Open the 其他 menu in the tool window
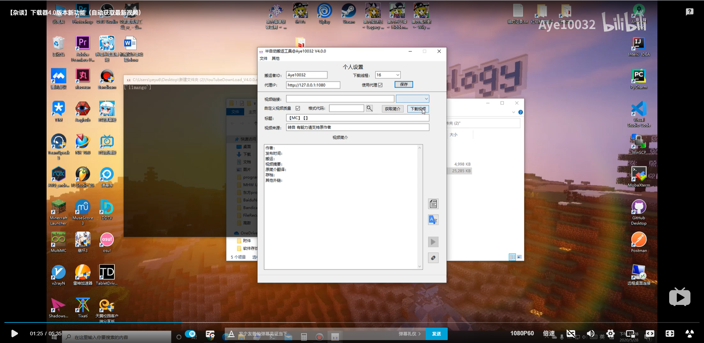This screenshot has height=343, width=704. coord(275,59)
